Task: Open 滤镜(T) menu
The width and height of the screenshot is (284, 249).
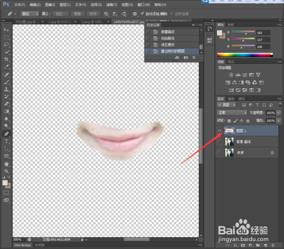Action: 111,5
